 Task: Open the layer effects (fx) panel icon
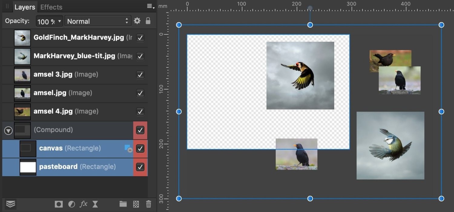84,204
